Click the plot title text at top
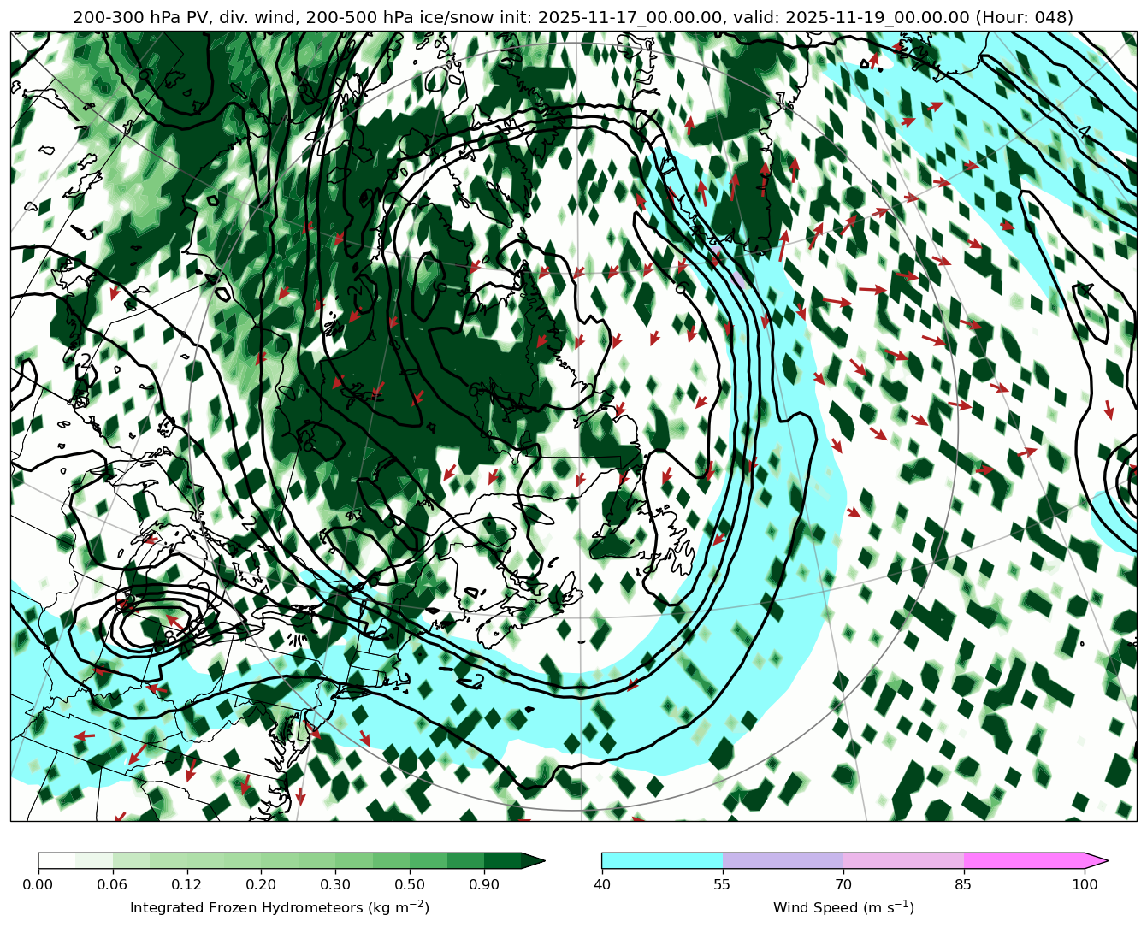The width and height of the screenshot is (1147, 927). (573, 17)
